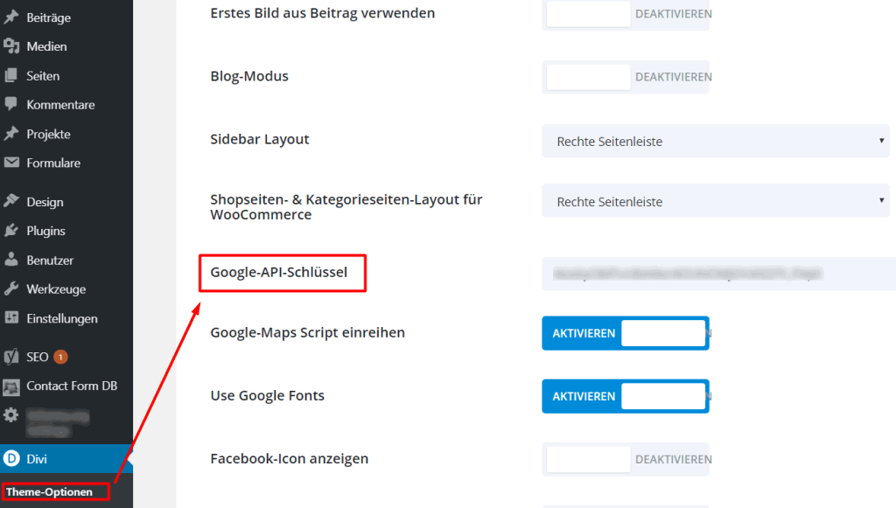Click the Divi D logo icon
This screenshot has width=896, height=508.
(10, 458)
